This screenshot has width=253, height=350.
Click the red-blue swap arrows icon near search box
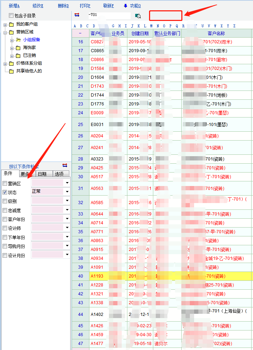[77, 15]
